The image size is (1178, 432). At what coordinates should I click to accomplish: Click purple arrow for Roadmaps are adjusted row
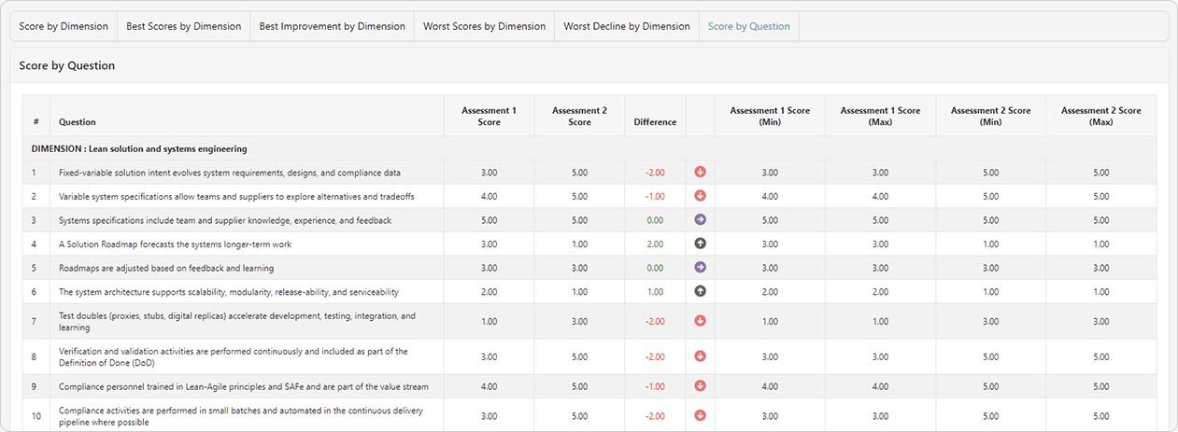[700, 268]
